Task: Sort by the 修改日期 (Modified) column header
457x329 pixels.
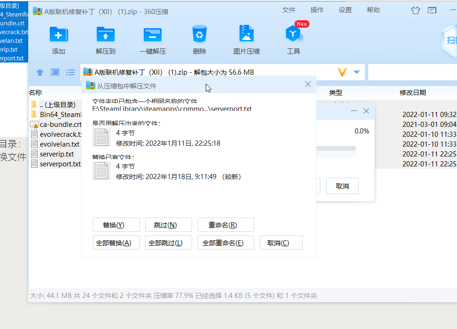Action: pos(413,93)
